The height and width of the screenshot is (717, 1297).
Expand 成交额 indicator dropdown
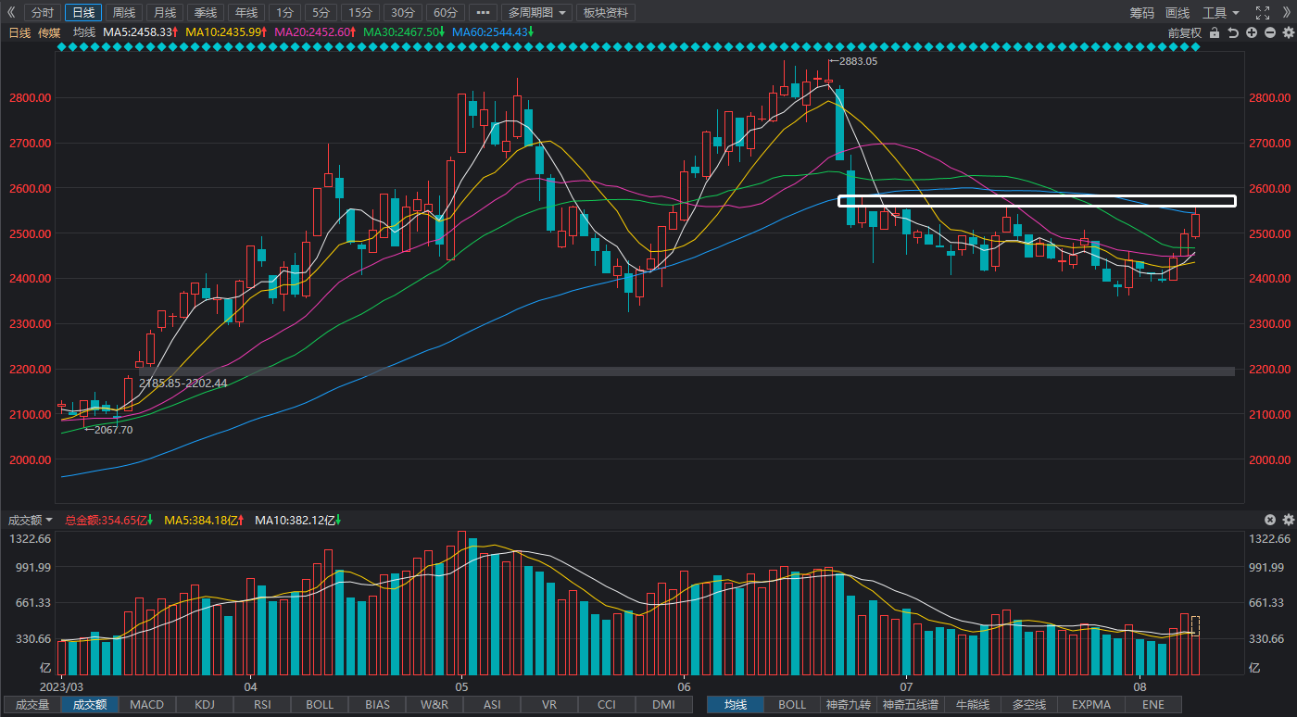tap(31, 521)
